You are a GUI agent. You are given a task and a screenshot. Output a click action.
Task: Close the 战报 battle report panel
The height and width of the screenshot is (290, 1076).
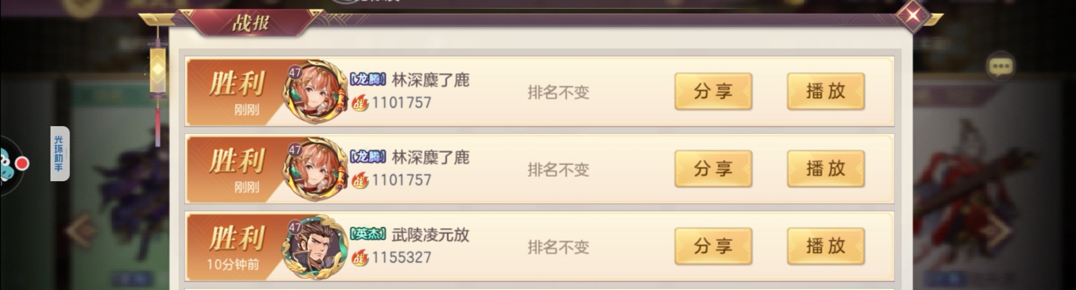click(x=913, y=15)
